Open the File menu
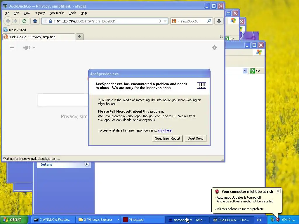Image resolution: width=299 pixels, height=224 pixels. pyautogui.click(x=7, y=13)
